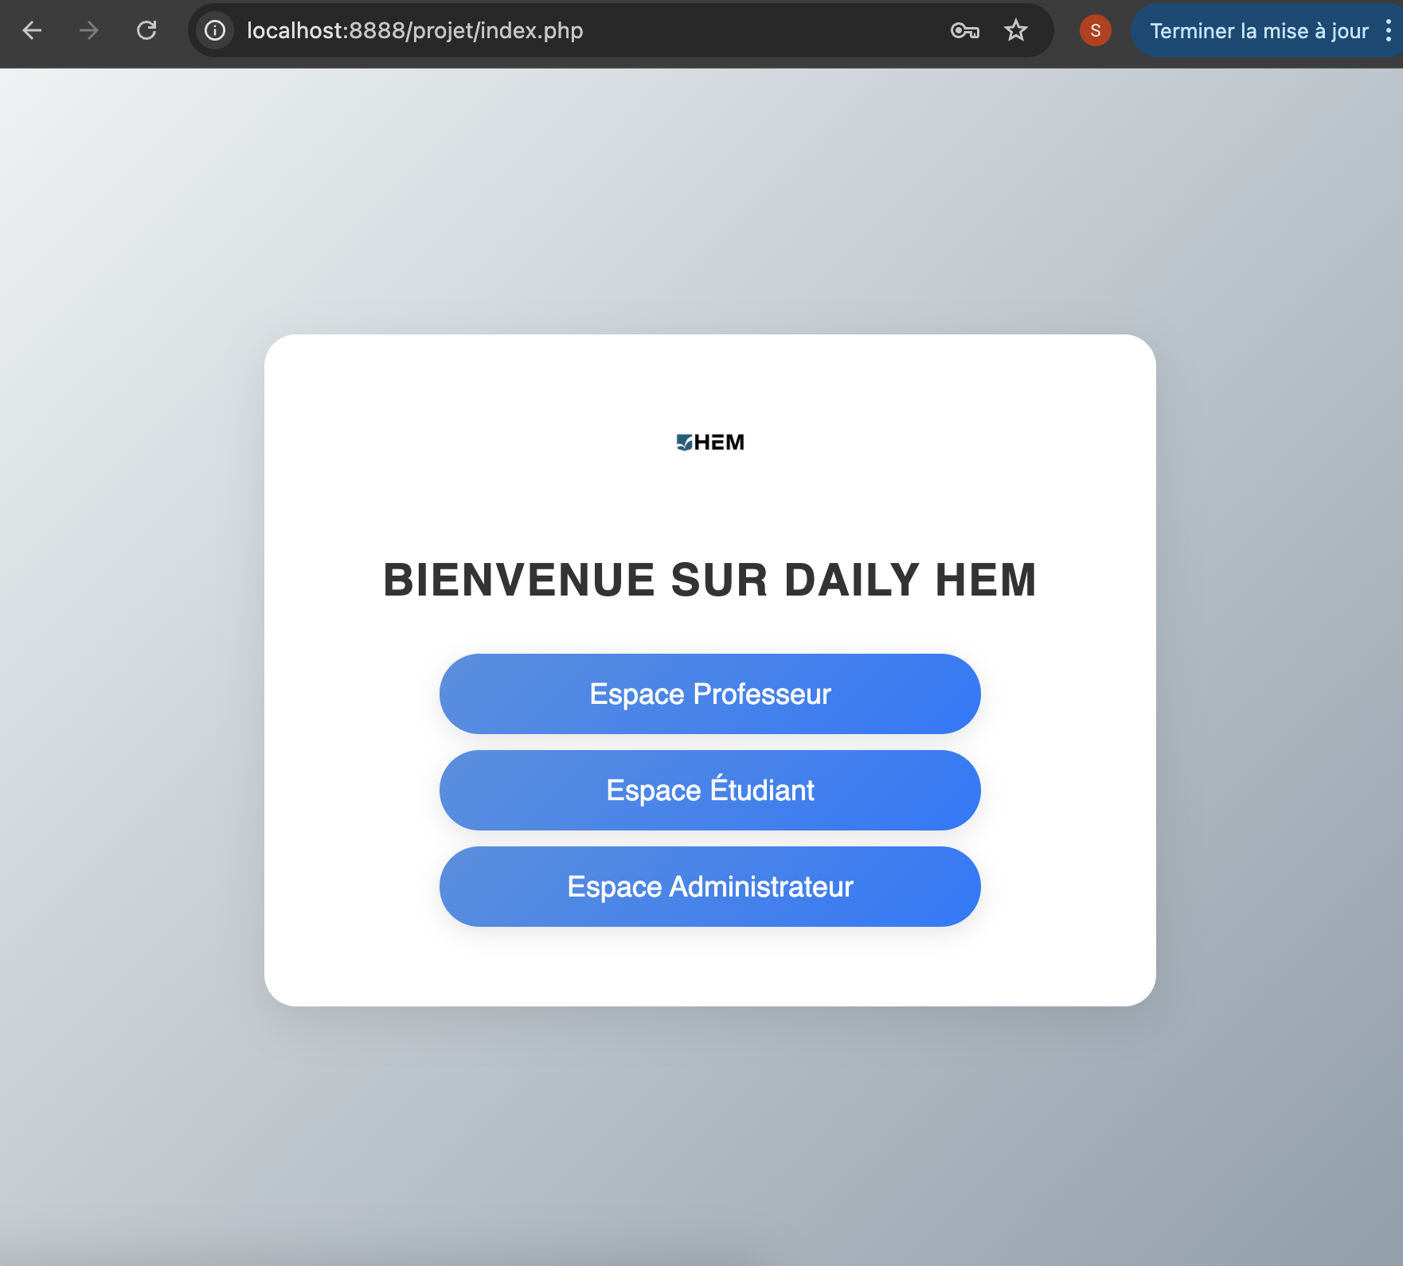Image resolution: width=1403 pixels, height=1266 pixels.
Task: Select Espace Professeur
Action: pyautogui.click(x=709, y=694)
